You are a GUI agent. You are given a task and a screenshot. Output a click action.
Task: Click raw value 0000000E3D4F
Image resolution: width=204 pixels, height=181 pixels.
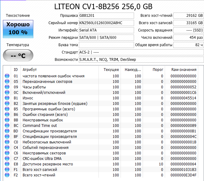[183, 175]
